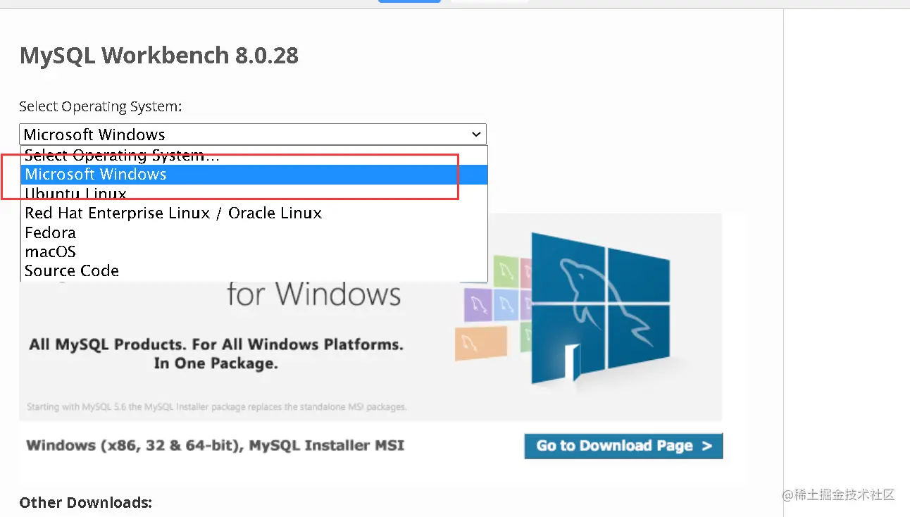Open the Select Operating System dropdown
910x517 pixels.
click(x=252, y=134)
